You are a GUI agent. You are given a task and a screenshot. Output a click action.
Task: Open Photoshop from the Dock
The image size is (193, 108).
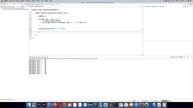coord(39,105)
